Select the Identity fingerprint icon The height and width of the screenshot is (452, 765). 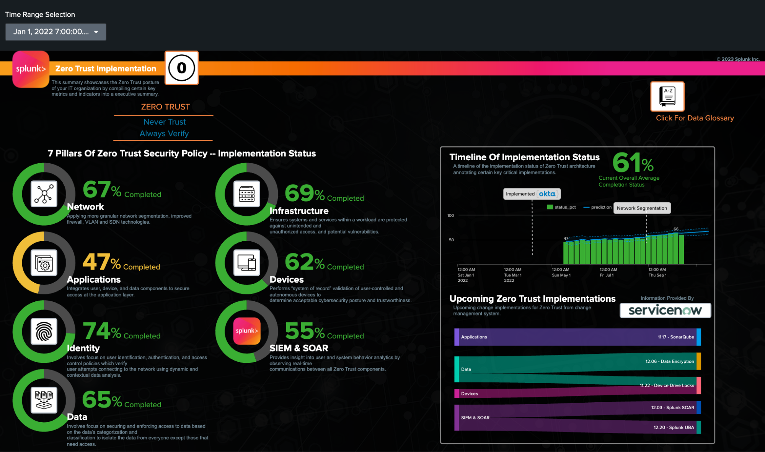coord(44,332)
